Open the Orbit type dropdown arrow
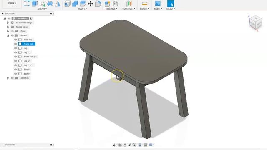This screenshot has height=150, width=267. [117, 145]
